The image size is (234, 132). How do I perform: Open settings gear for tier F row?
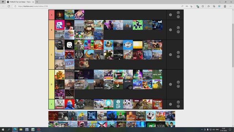[x=170, y=104]
